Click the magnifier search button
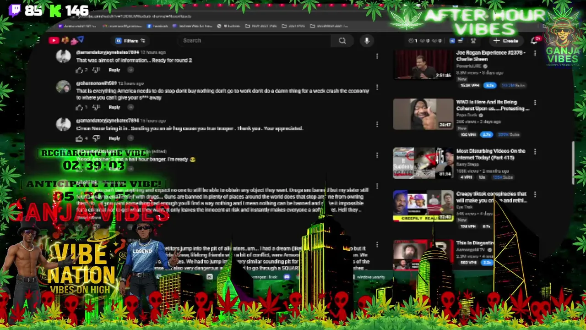586x330 pixels. [342, 40]
